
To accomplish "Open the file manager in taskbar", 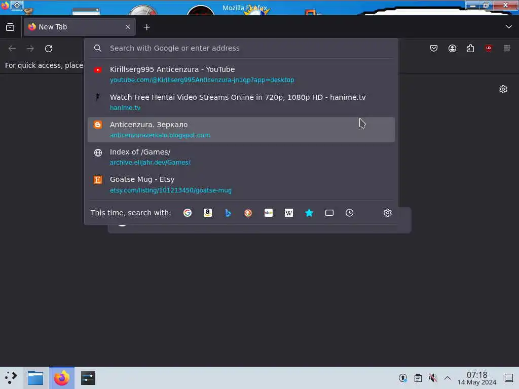I will click(35, 378).
